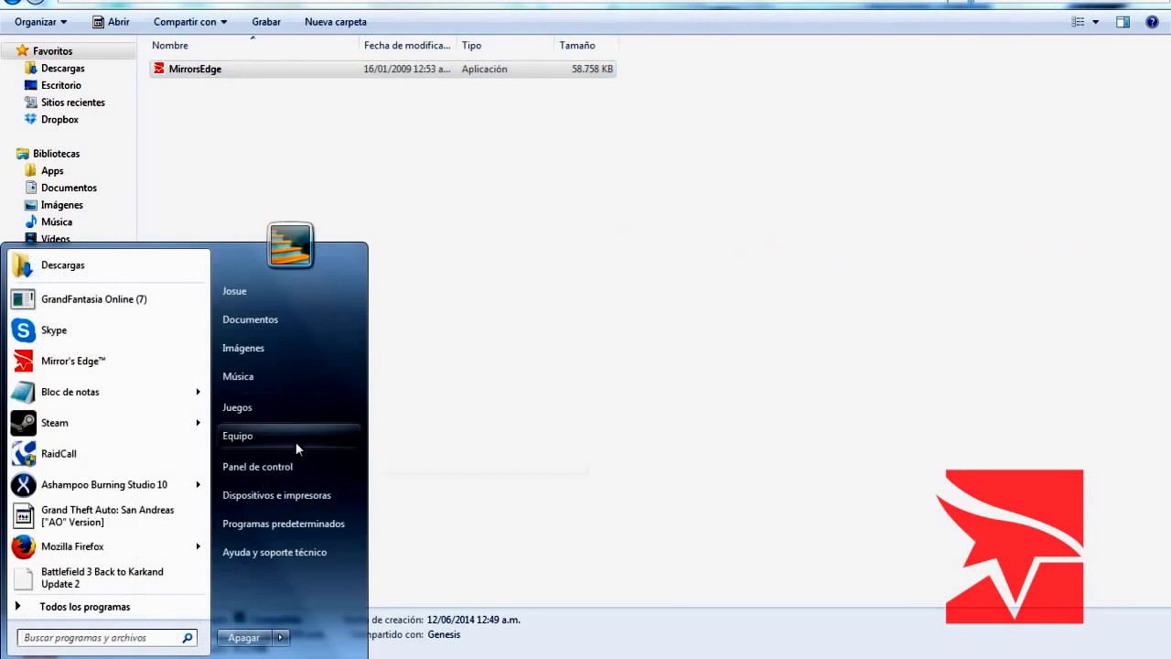Click the file date "16/01/2009 12:53 a..."
Image resolution: width=1171 pixels, height=659 pixels.
[407, 70]
